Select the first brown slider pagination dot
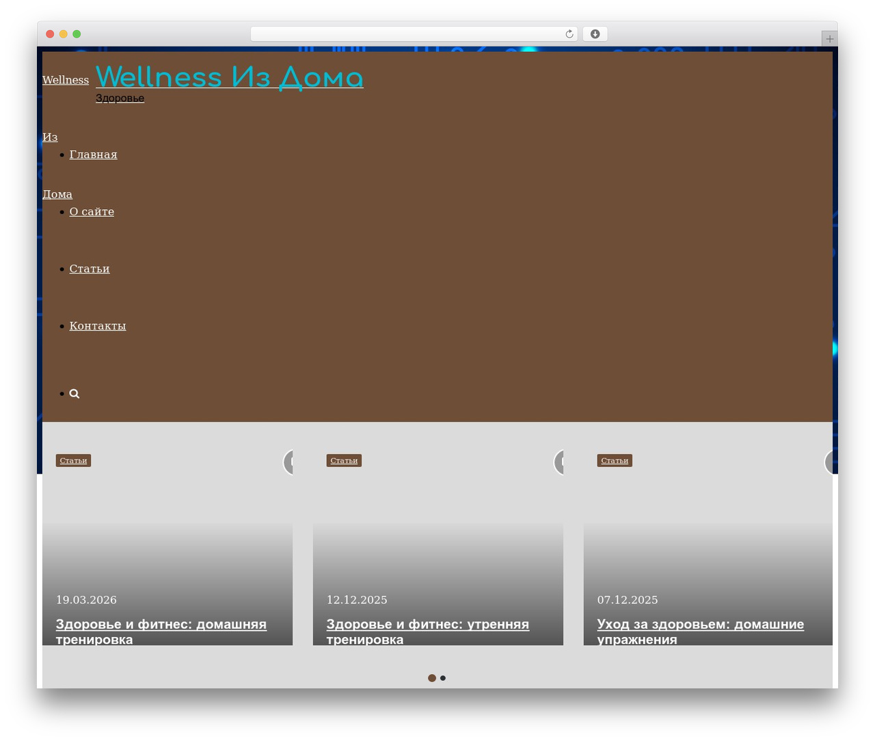Image resolution: width=875 pixels, height=741 pixels. pyautogui.click(x=432, y=678)
